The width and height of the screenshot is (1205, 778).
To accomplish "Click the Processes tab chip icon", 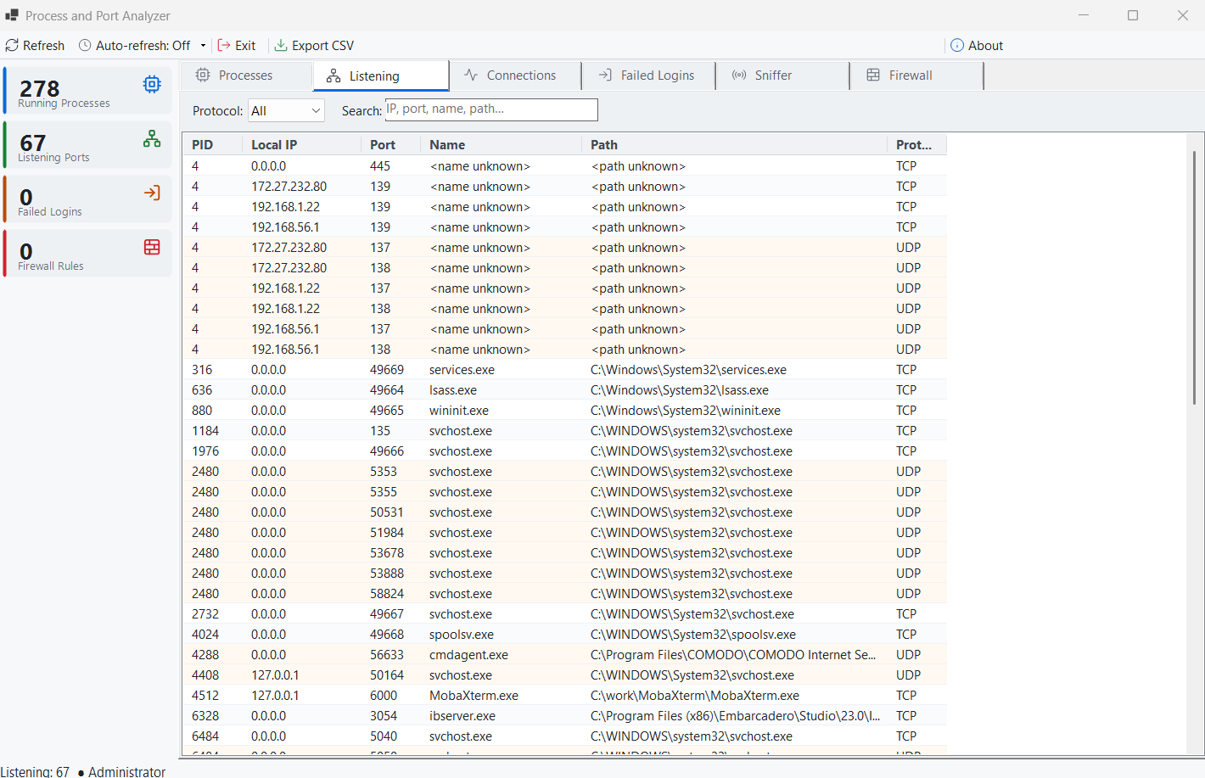I will pyautogui.click(x=203, y=75).
